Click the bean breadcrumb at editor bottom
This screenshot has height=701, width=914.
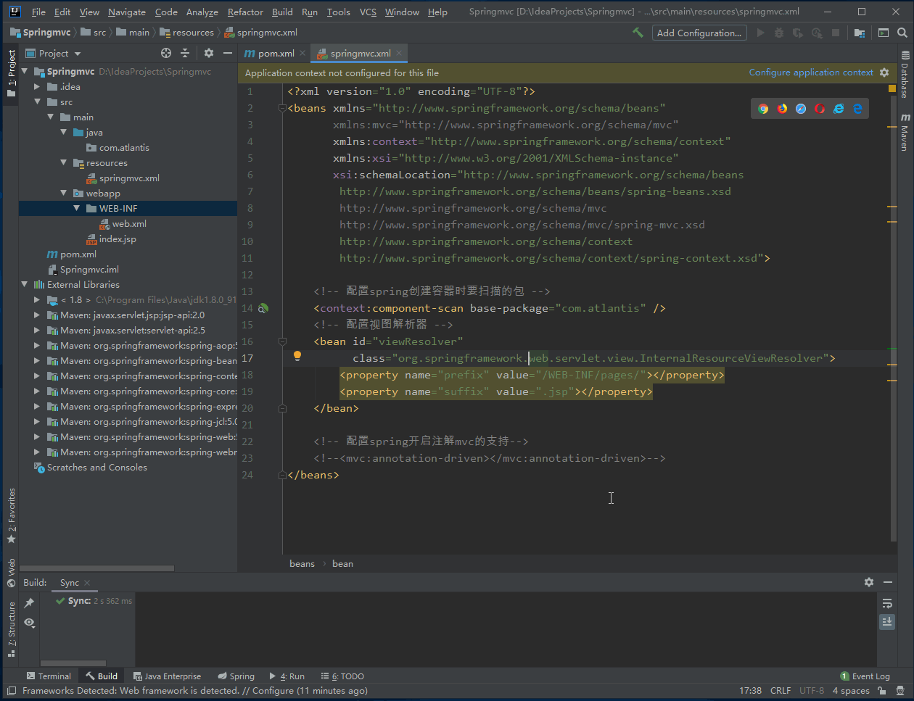pyautogui.click(x=342, y=563)
